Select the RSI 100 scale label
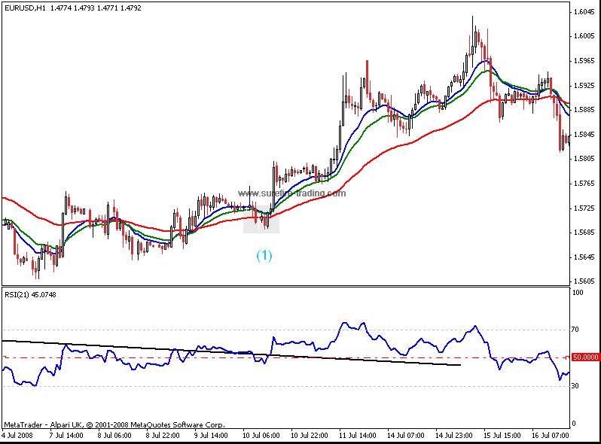Image resolution: width=601 pixels, height=444 pixels. 578,293
